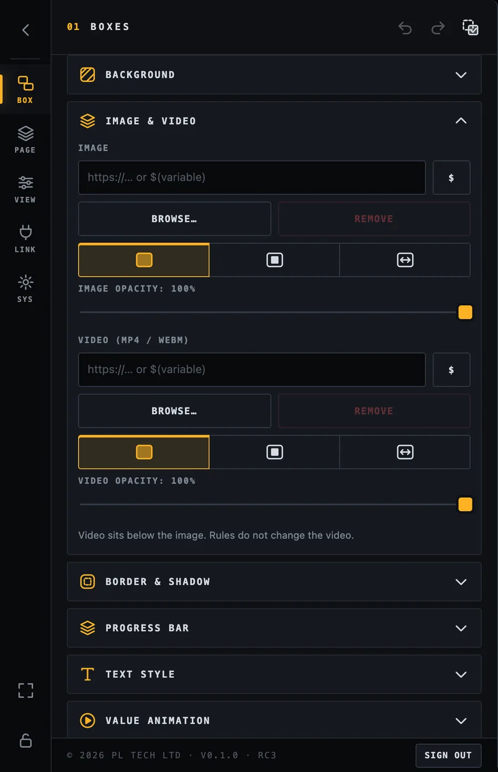This screenshot has width=498, height=772.
Task: Switch to the SYS sidebar tab
Action: click(25, 289)
